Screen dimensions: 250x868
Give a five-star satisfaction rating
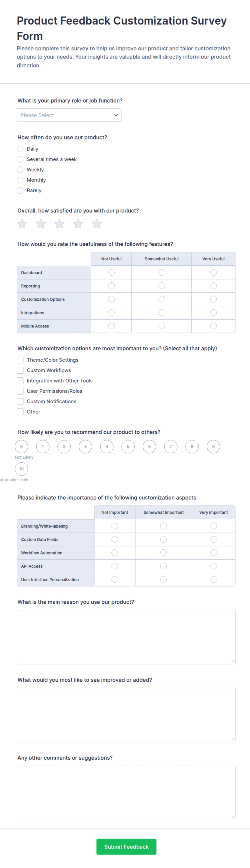[x=97, y=224]
